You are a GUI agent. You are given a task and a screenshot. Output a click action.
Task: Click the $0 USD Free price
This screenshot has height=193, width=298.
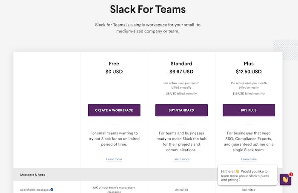[x=114, y=72]
